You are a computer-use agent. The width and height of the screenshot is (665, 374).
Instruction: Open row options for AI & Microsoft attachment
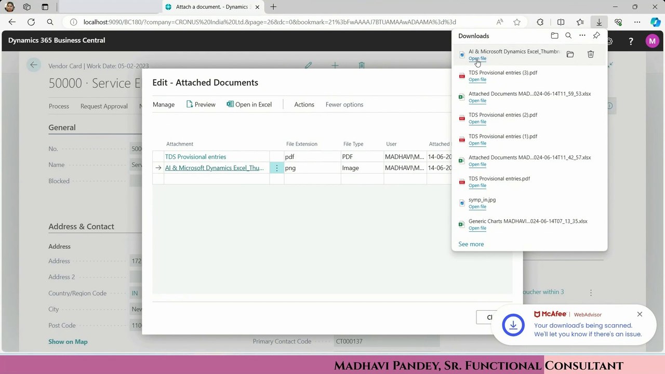[x=277, y=168]
